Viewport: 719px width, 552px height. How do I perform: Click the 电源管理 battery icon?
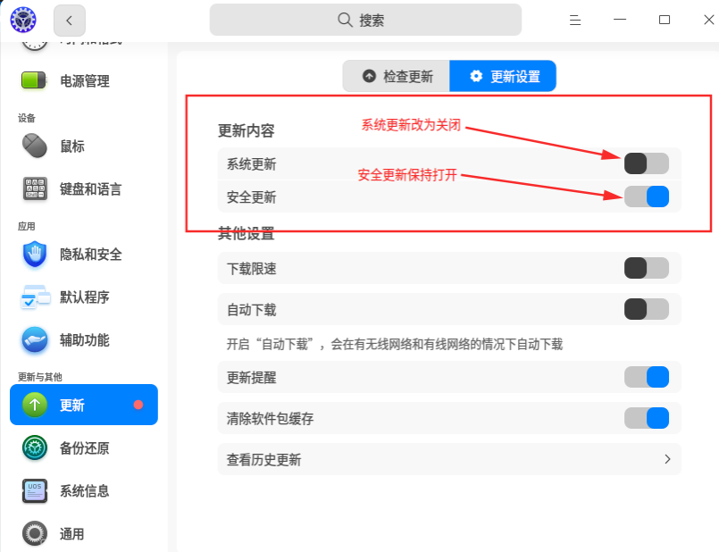point(33,80)
